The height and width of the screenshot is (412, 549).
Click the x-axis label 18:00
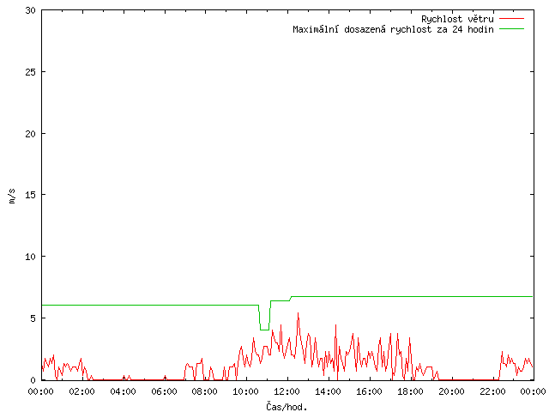coord(410,391)
